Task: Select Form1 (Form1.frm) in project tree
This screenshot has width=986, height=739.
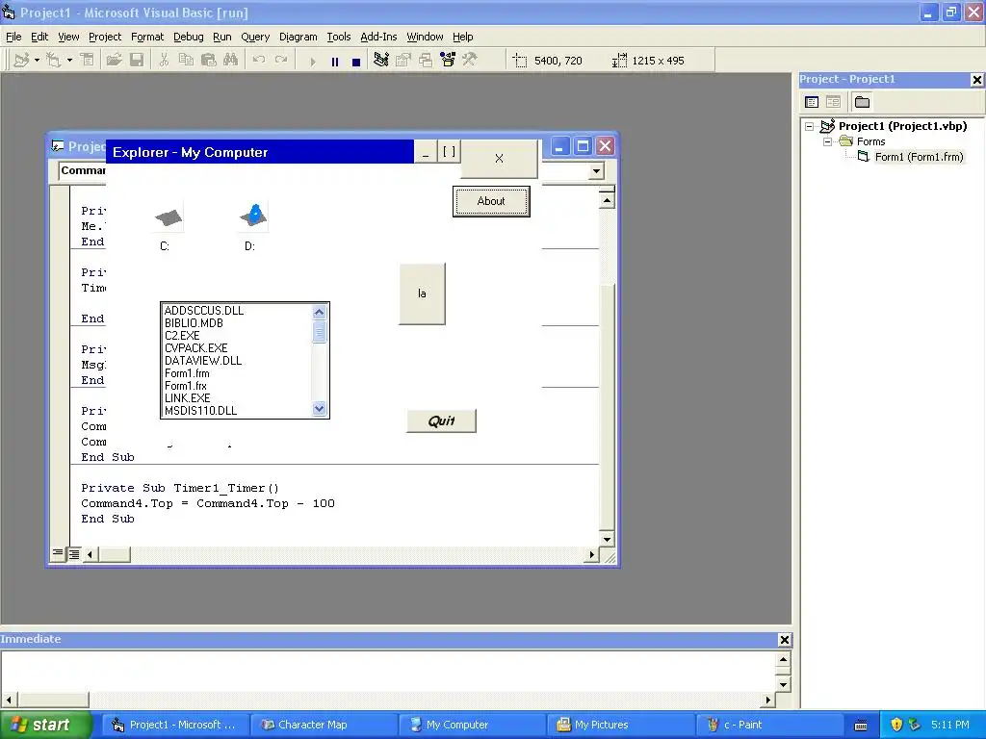Action: click(x=919, y=157)
